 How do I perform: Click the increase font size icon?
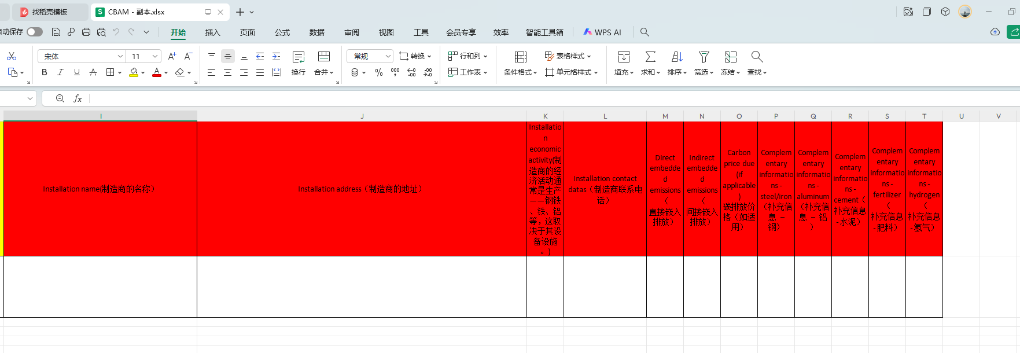point(172,56)
